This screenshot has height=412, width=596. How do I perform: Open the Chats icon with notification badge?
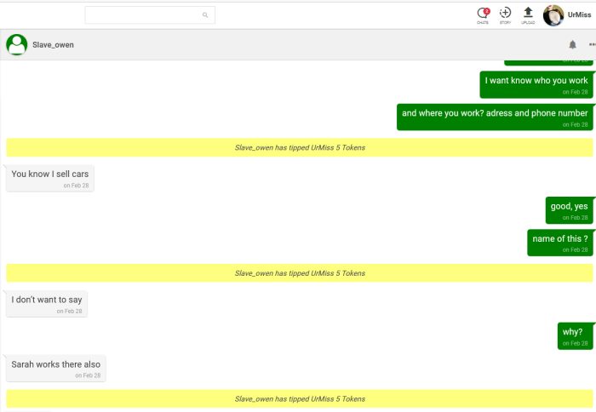(483, 14)
